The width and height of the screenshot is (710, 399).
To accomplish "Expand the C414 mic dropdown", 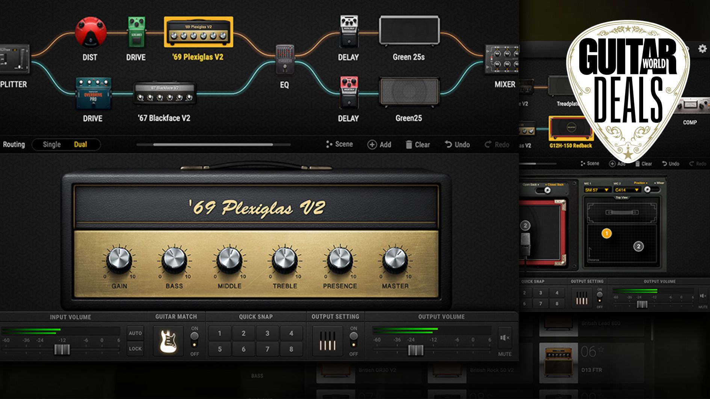I will pyautogui.click(x=627, y=190).
